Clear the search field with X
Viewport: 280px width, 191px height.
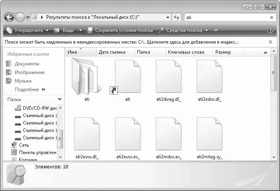tap(271, 18)
